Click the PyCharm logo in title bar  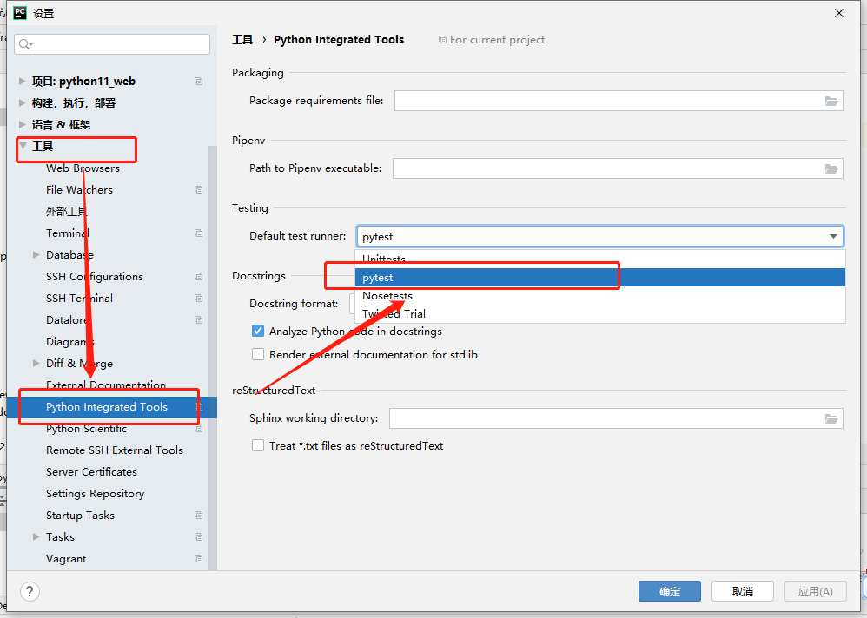[x=20, y=13]
